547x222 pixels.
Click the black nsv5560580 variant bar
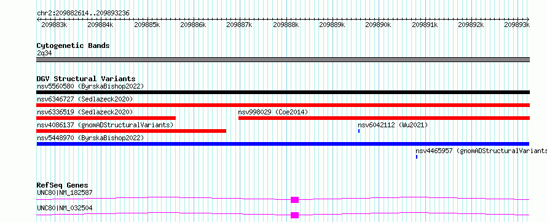point(283,92)
